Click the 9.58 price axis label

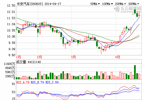[x=12, y=43]
